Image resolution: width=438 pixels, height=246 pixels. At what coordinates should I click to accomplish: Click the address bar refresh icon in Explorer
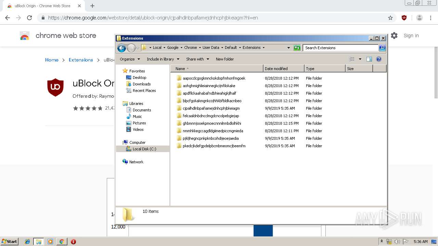point(297,48)
